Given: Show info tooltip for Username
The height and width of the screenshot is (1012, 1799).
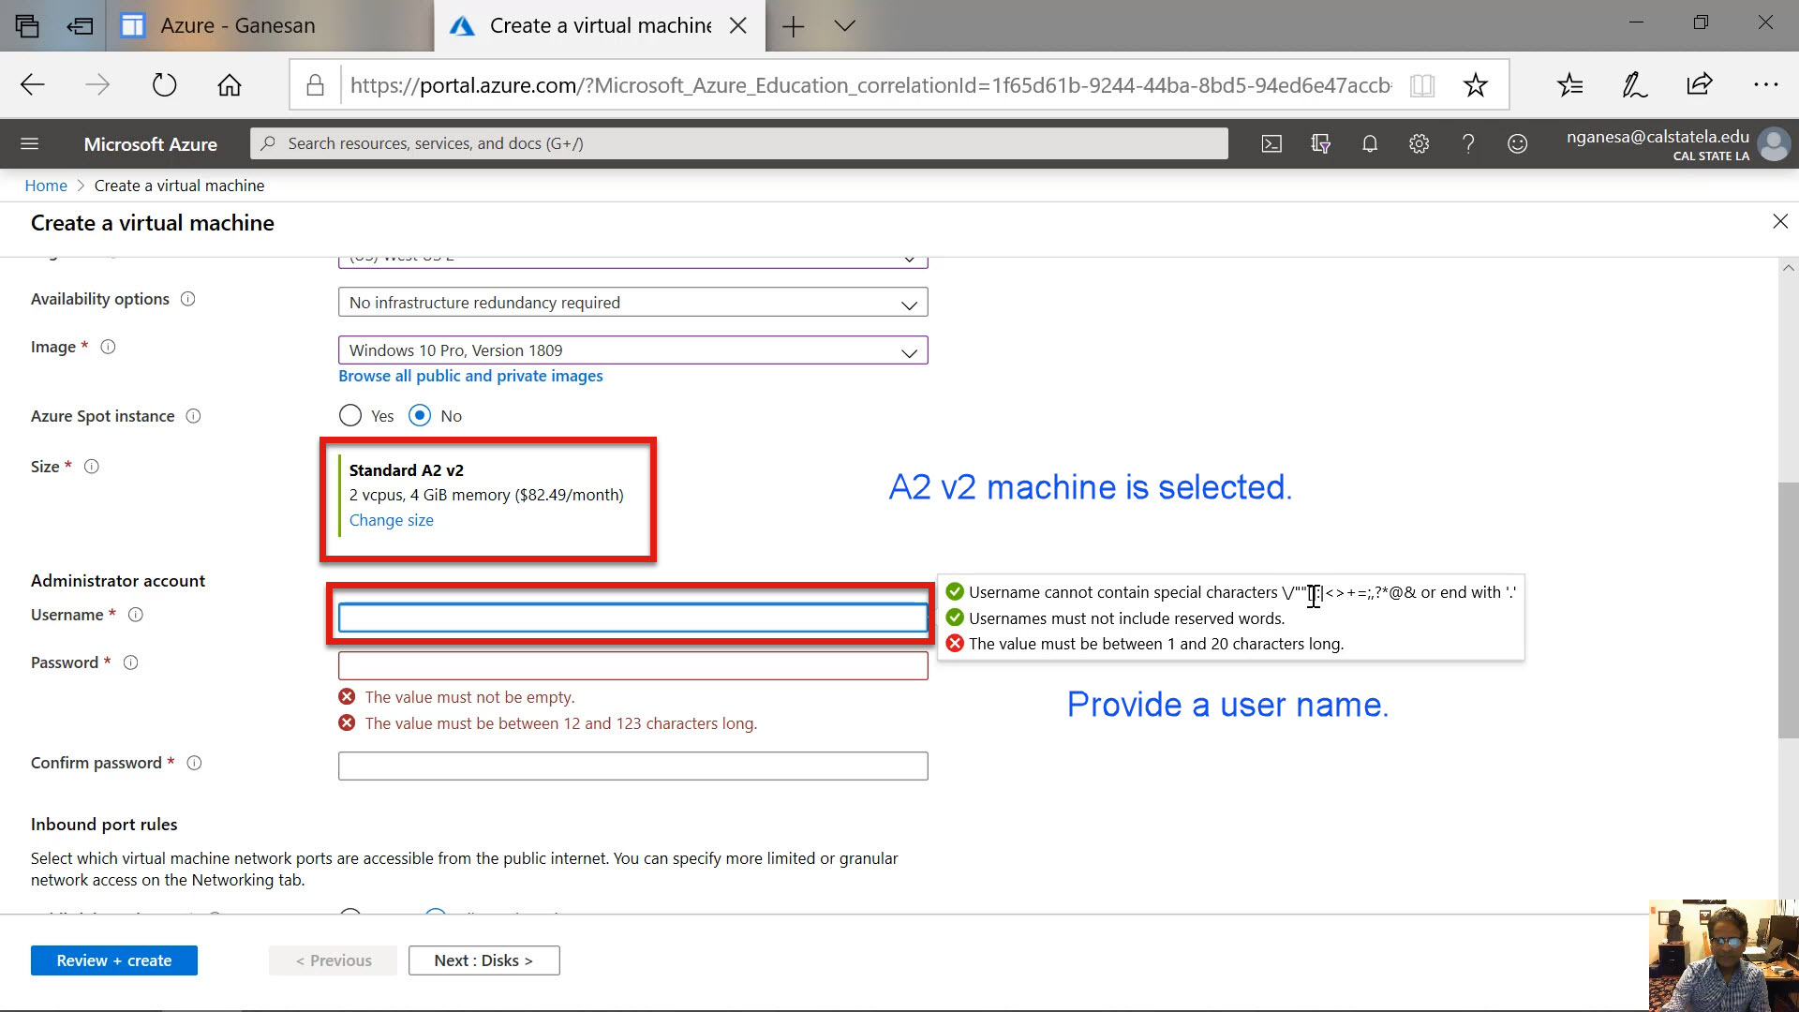Looking at the screenshot, I should [x=135, y=615].
